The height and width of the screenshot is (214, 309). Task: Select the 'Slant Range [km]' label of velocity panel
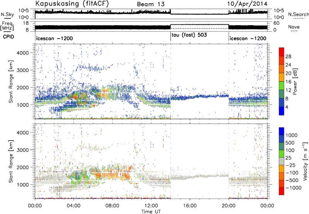(x=11, y=161)
